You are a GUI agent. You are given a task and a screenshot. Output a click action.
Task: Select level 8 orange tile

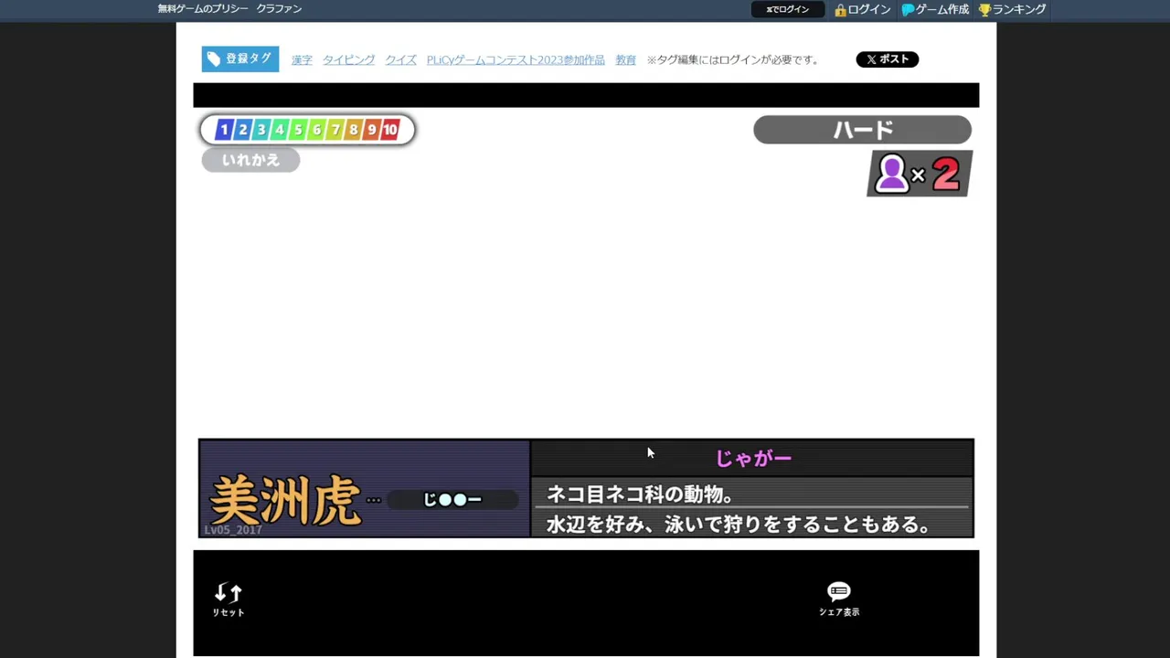click(x=353, y=130)
